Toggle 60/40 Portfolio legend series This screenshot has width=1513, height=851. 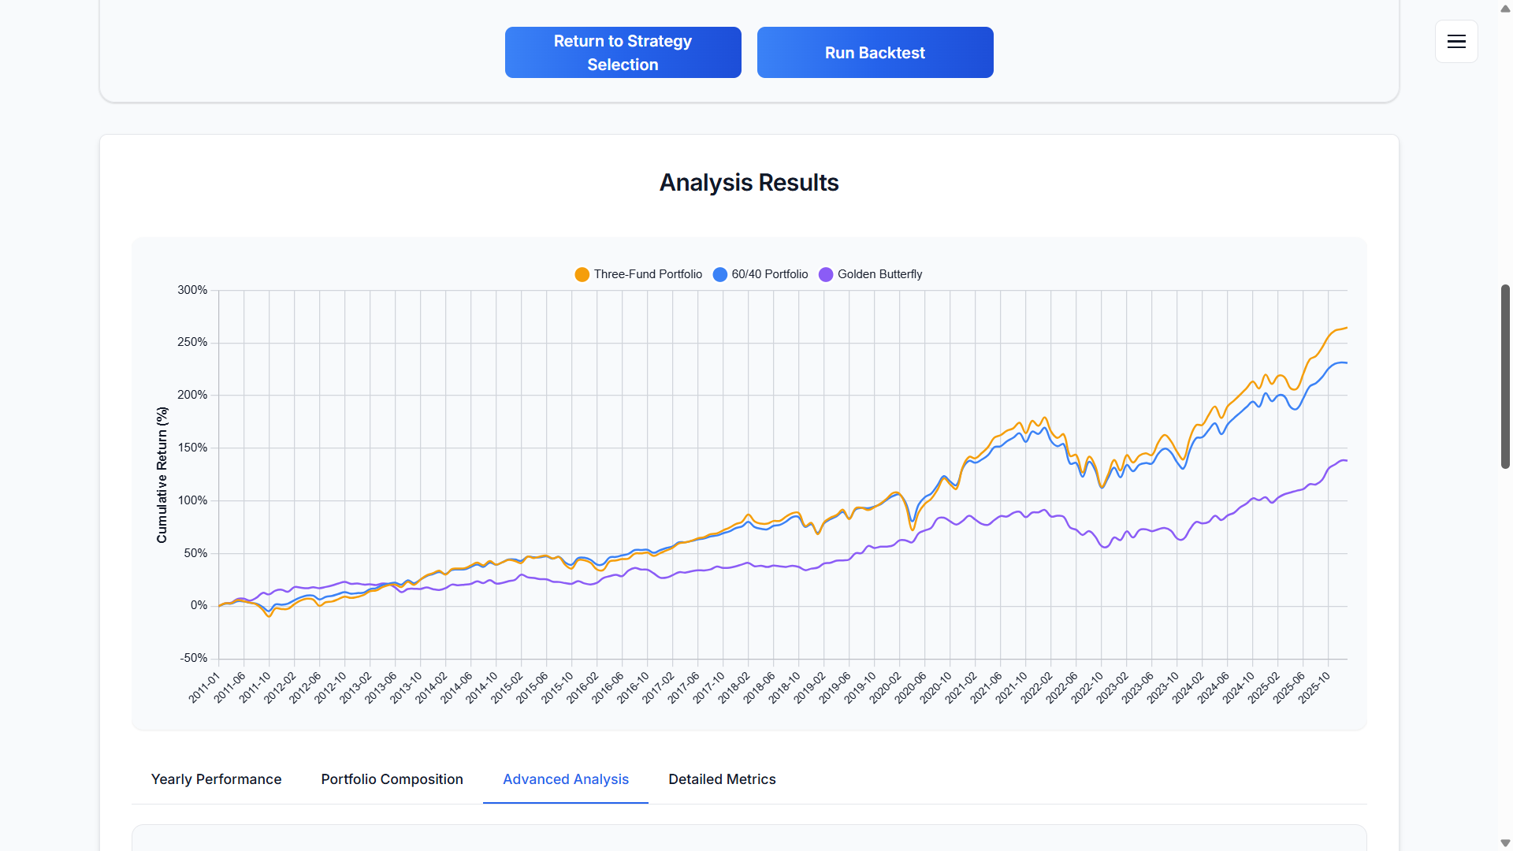pos(769,274)
